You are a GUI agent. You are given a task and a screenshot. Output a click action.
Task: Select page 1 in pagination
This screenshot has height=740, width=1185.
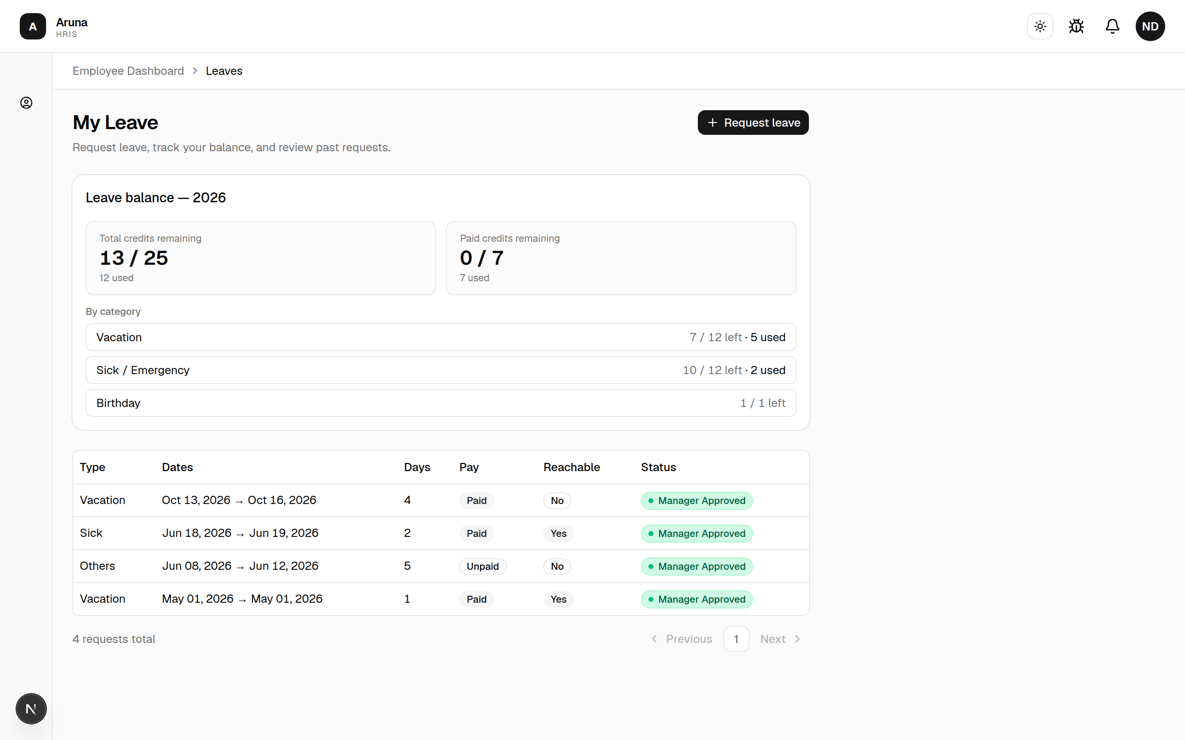736,639
